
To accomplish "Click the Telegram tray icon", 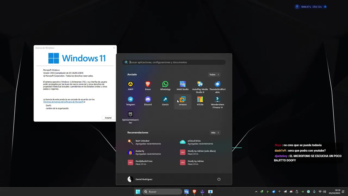I will 285,192.
